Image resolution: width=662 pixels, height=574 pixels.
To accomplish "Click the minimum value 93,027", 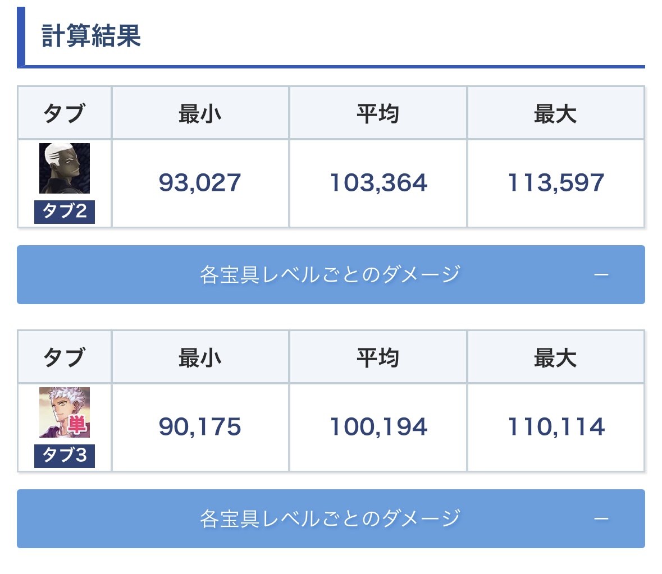I will (200, 183).
